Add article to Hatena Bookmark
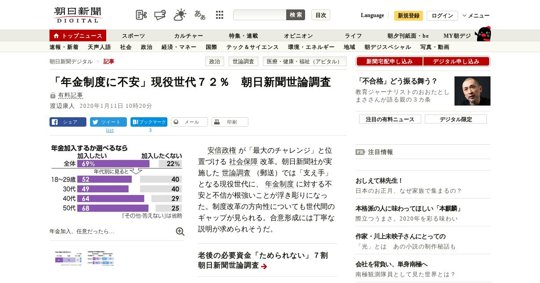The width and height of the screenshot is (540, 283). pyautogui.click(x=149, y=122)
